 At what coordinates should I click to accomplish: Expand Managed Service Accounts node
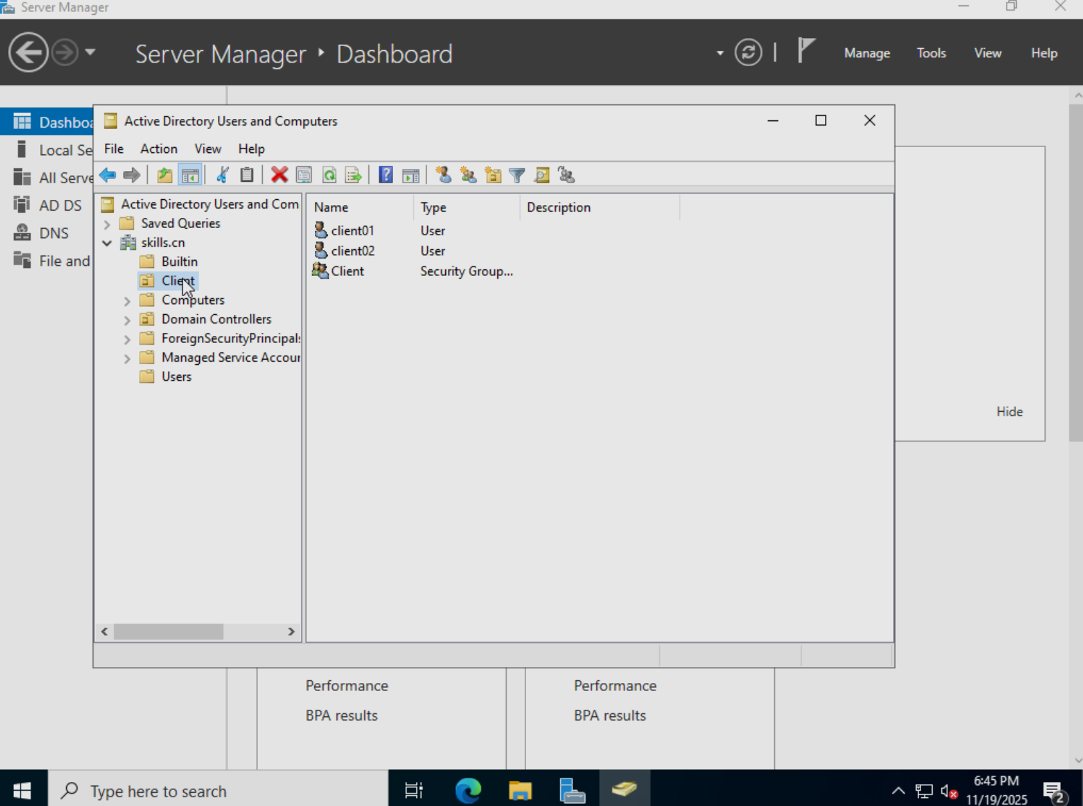click(x=127, y=359)
